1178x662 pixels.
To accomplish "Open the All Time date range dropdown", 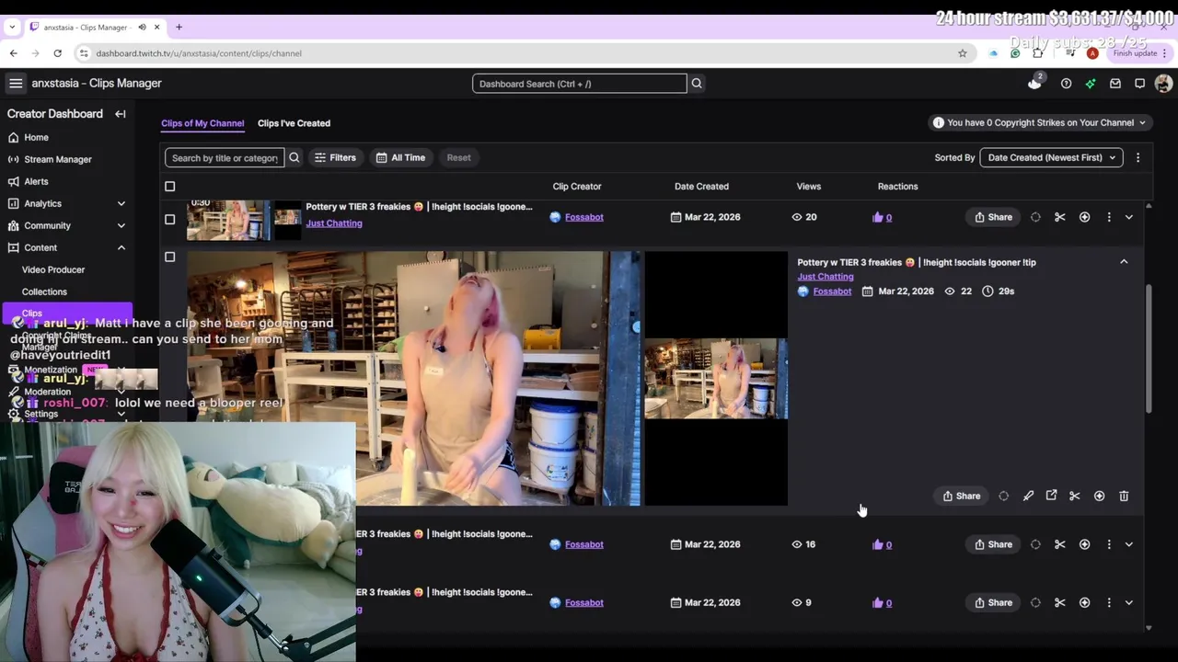I will pyautogui.click(x=401, y=157).
